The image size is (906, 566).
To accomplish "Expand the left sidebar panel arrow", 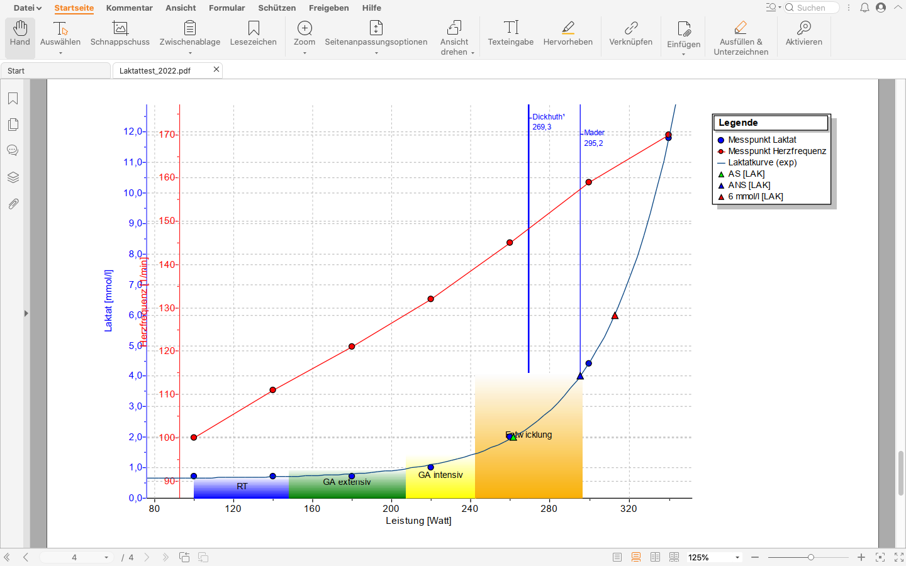I will (x=26, y=313).
